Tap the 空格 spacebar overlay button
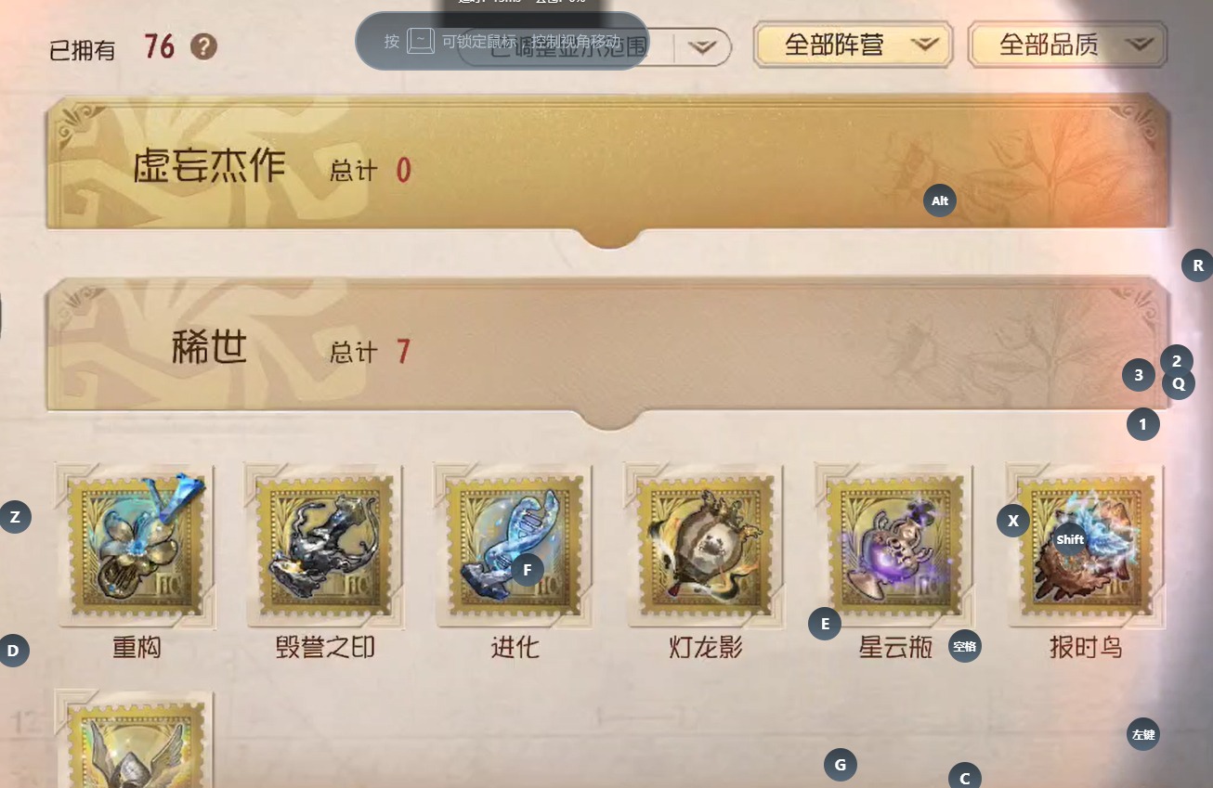 point(965,646)
